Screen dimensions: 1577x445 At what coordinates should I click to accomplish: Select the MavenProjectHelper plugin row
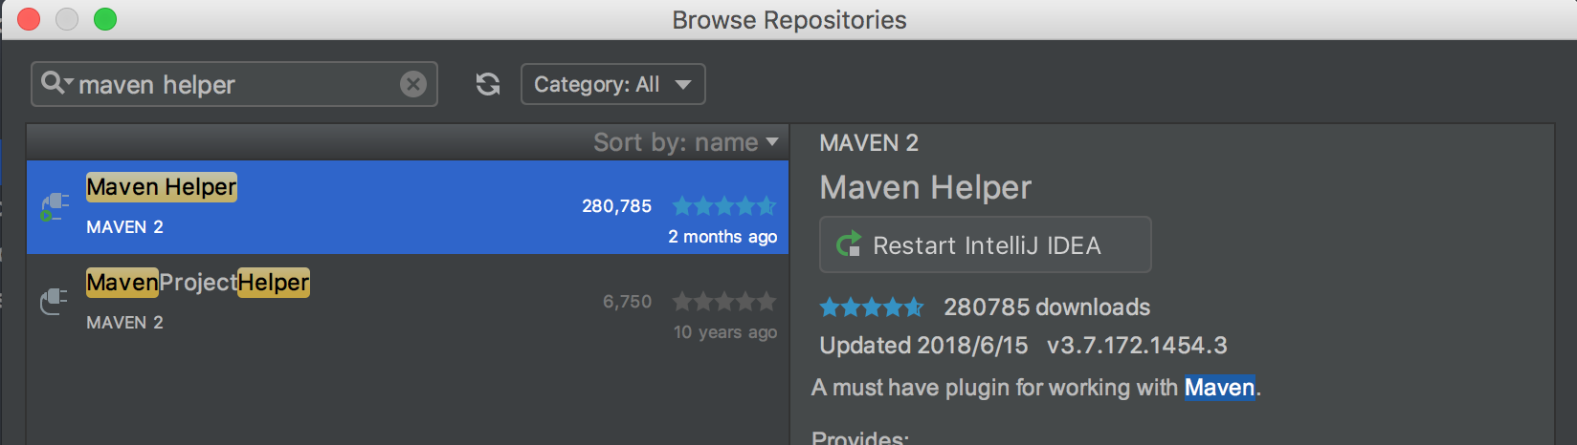point(408,302)
